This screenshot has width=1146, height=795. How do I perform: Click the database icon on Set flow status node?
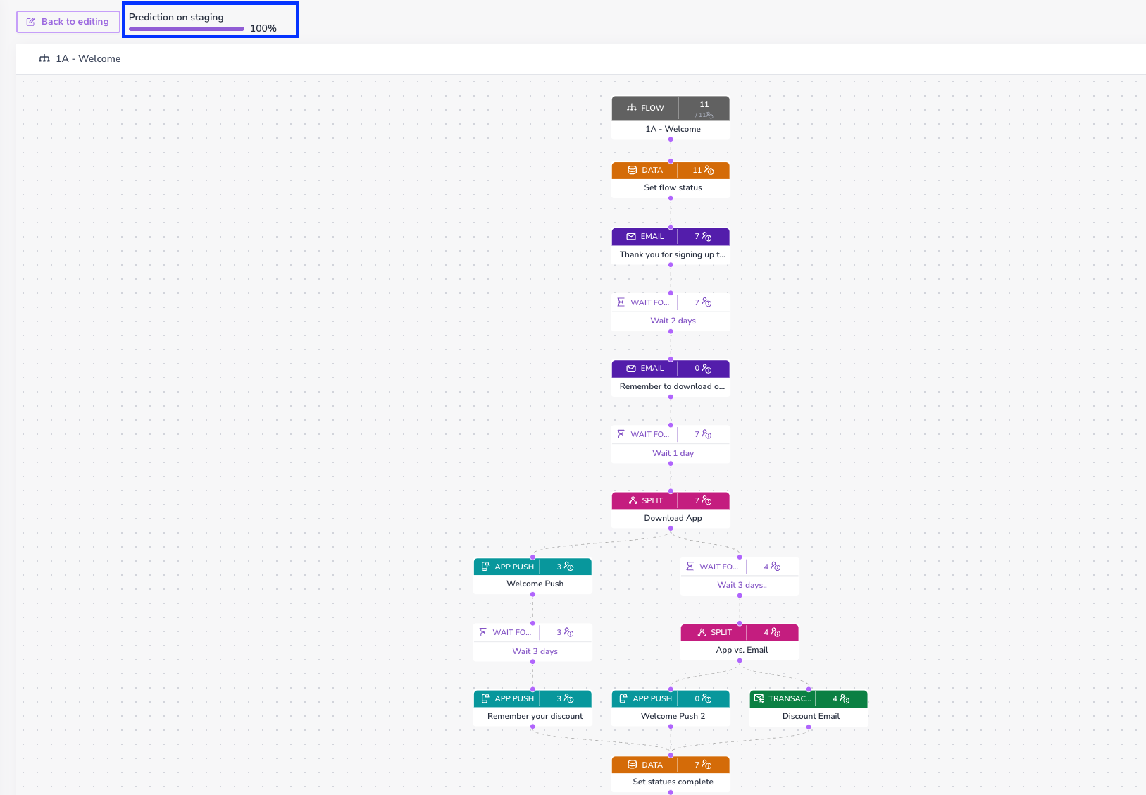coord(632,170)
